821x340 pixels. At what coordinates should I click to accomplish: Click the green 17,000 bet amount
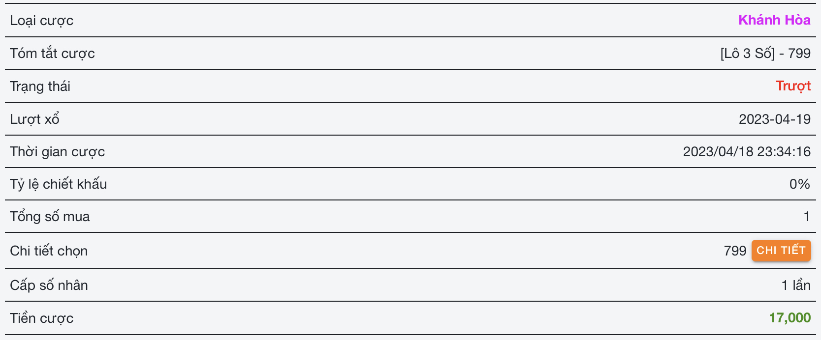789,318
